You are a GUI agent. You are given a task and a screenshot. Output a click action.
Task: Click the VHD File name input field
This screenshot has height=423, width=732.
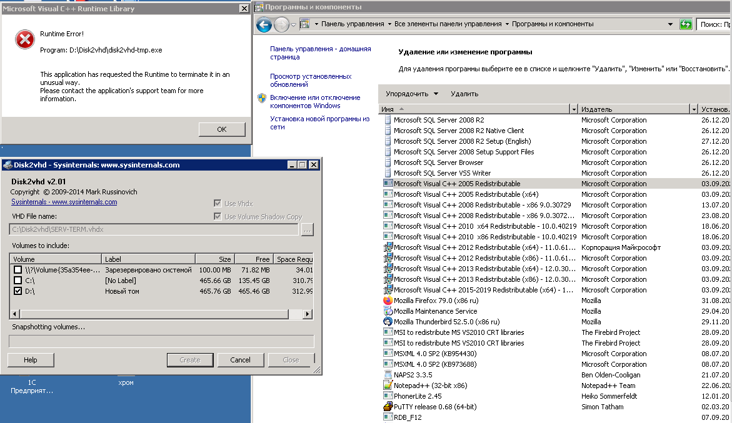[154, 229]
